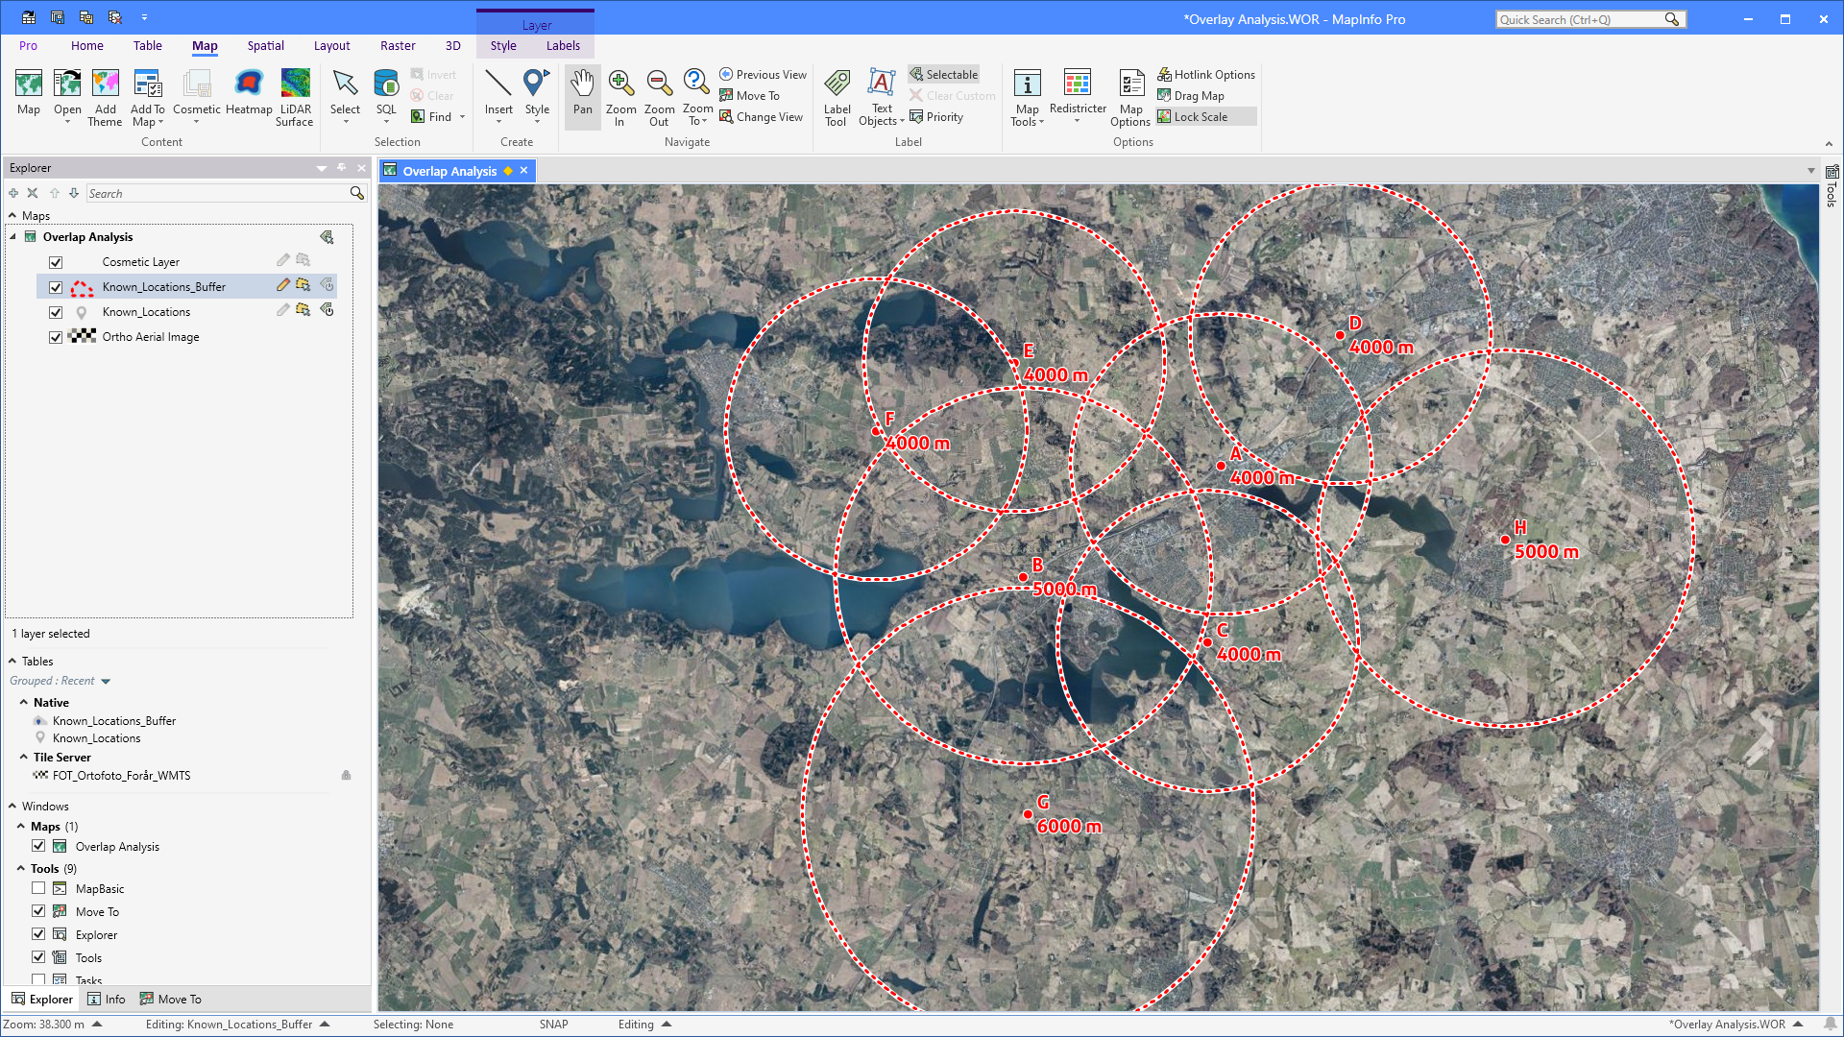This screenshot has width=1844, height=1037.
Task: Click the Cosmetic layer tool
Action: 197,95
